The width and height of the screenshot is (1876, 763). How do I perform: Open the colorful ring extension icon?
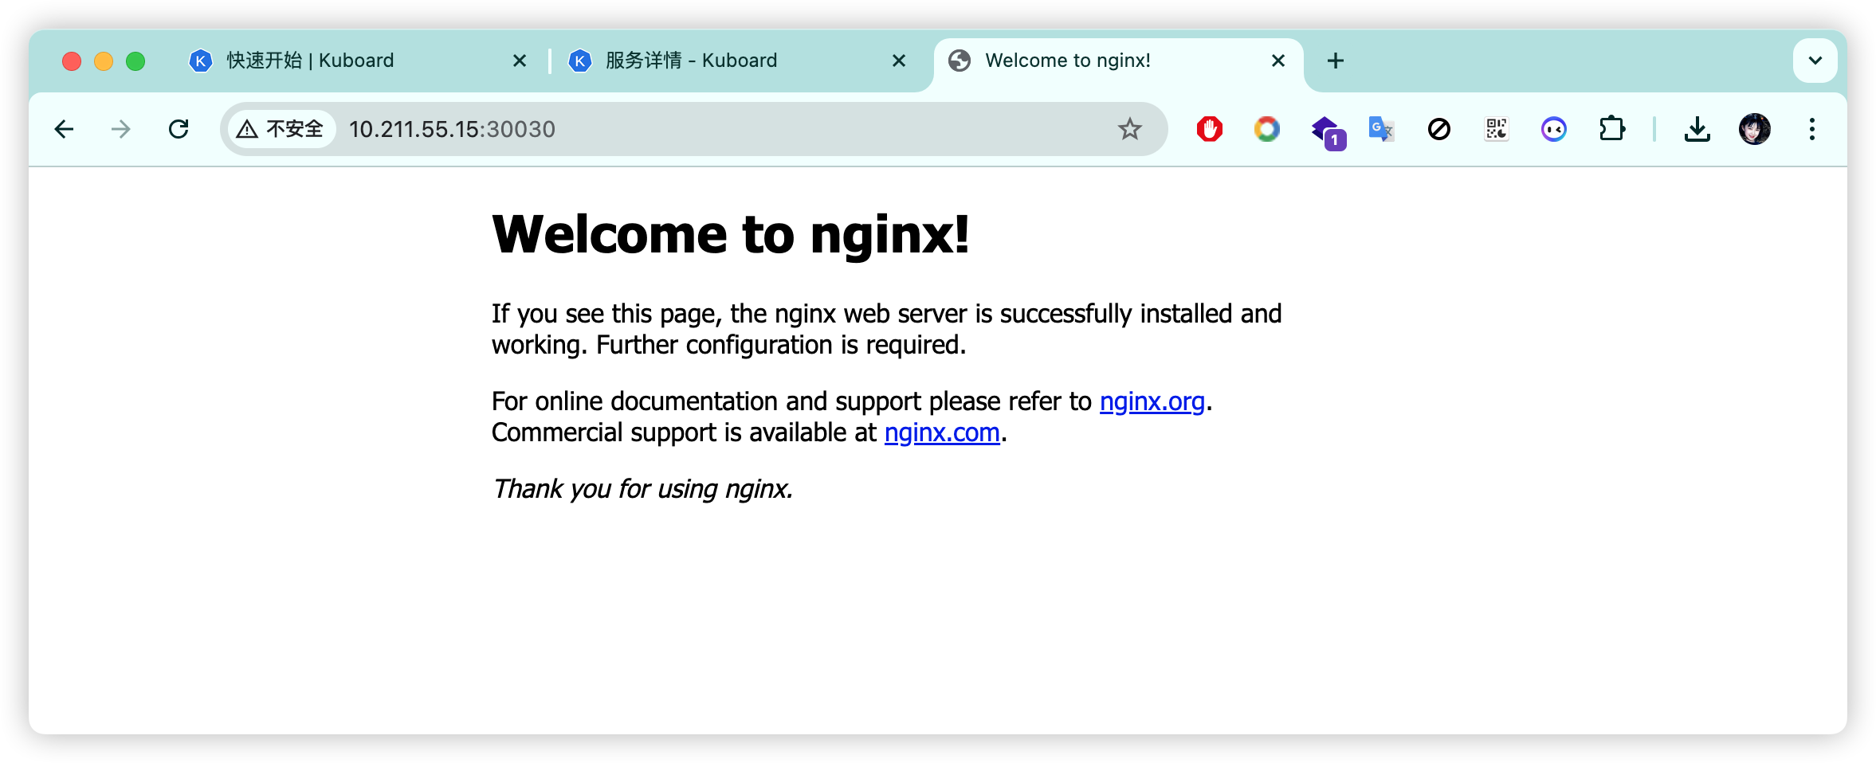point(1266,129)
